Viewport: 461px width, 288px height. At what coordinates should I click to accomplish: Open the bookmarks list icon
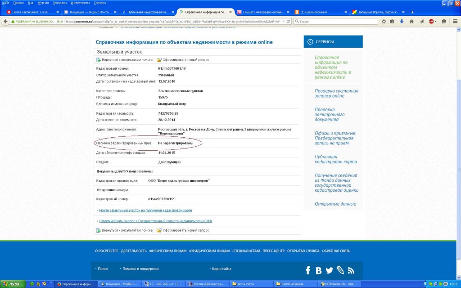coord(392,22)
